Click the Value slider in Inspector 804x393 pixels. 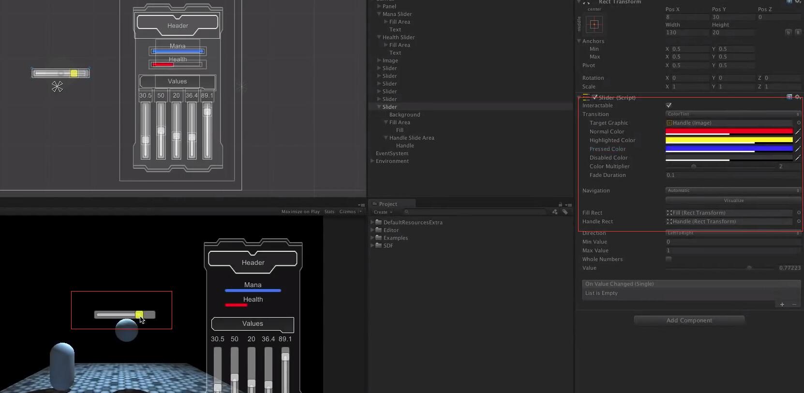pyautogui.click(x=720, y=268)
